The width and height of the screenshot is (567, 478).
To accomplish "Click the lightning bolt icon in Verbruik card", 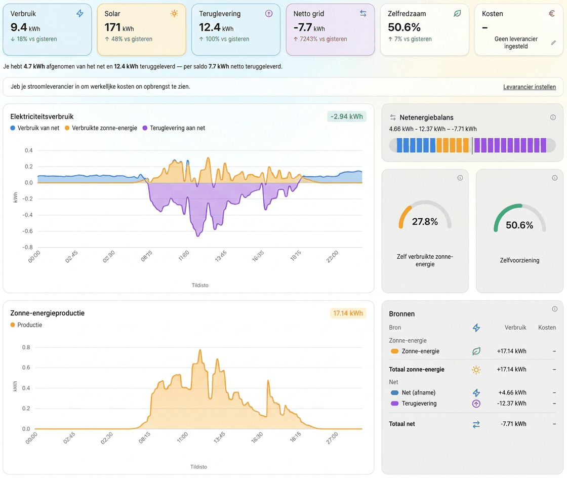I will pos(80,13).
